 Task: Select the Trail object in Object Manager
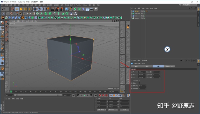pos(136,16)
